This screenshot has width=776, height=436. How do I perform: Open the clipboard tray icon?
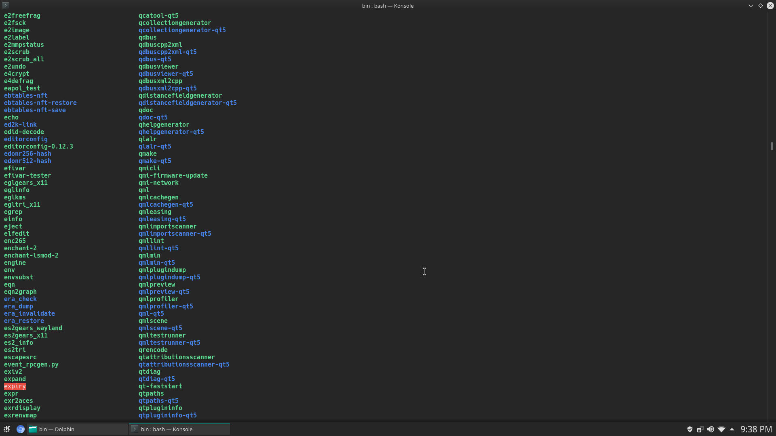700,429
